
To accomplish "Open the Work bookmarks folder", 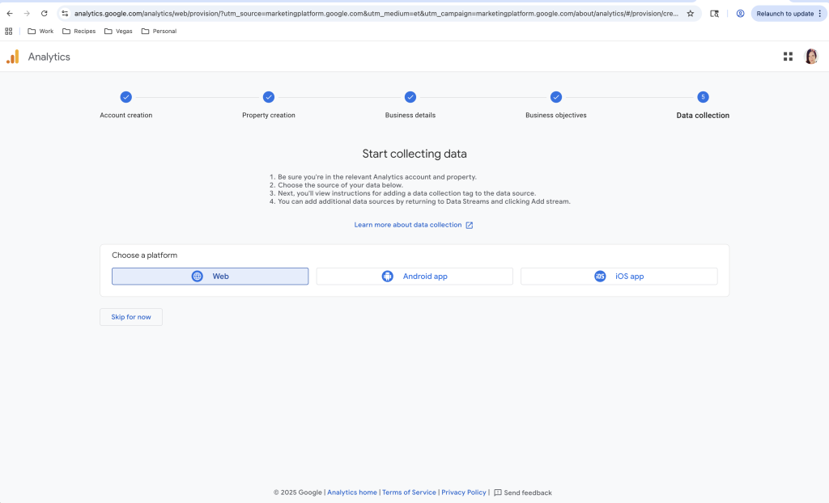I will tap(40, 32).
